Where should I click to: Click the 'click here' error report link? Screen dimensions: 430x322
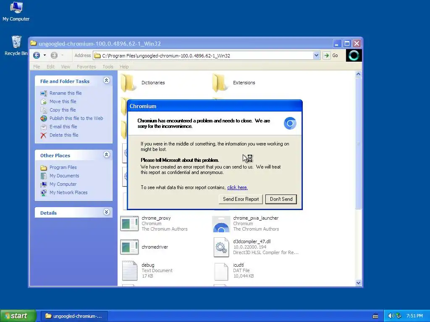[237, 187]
